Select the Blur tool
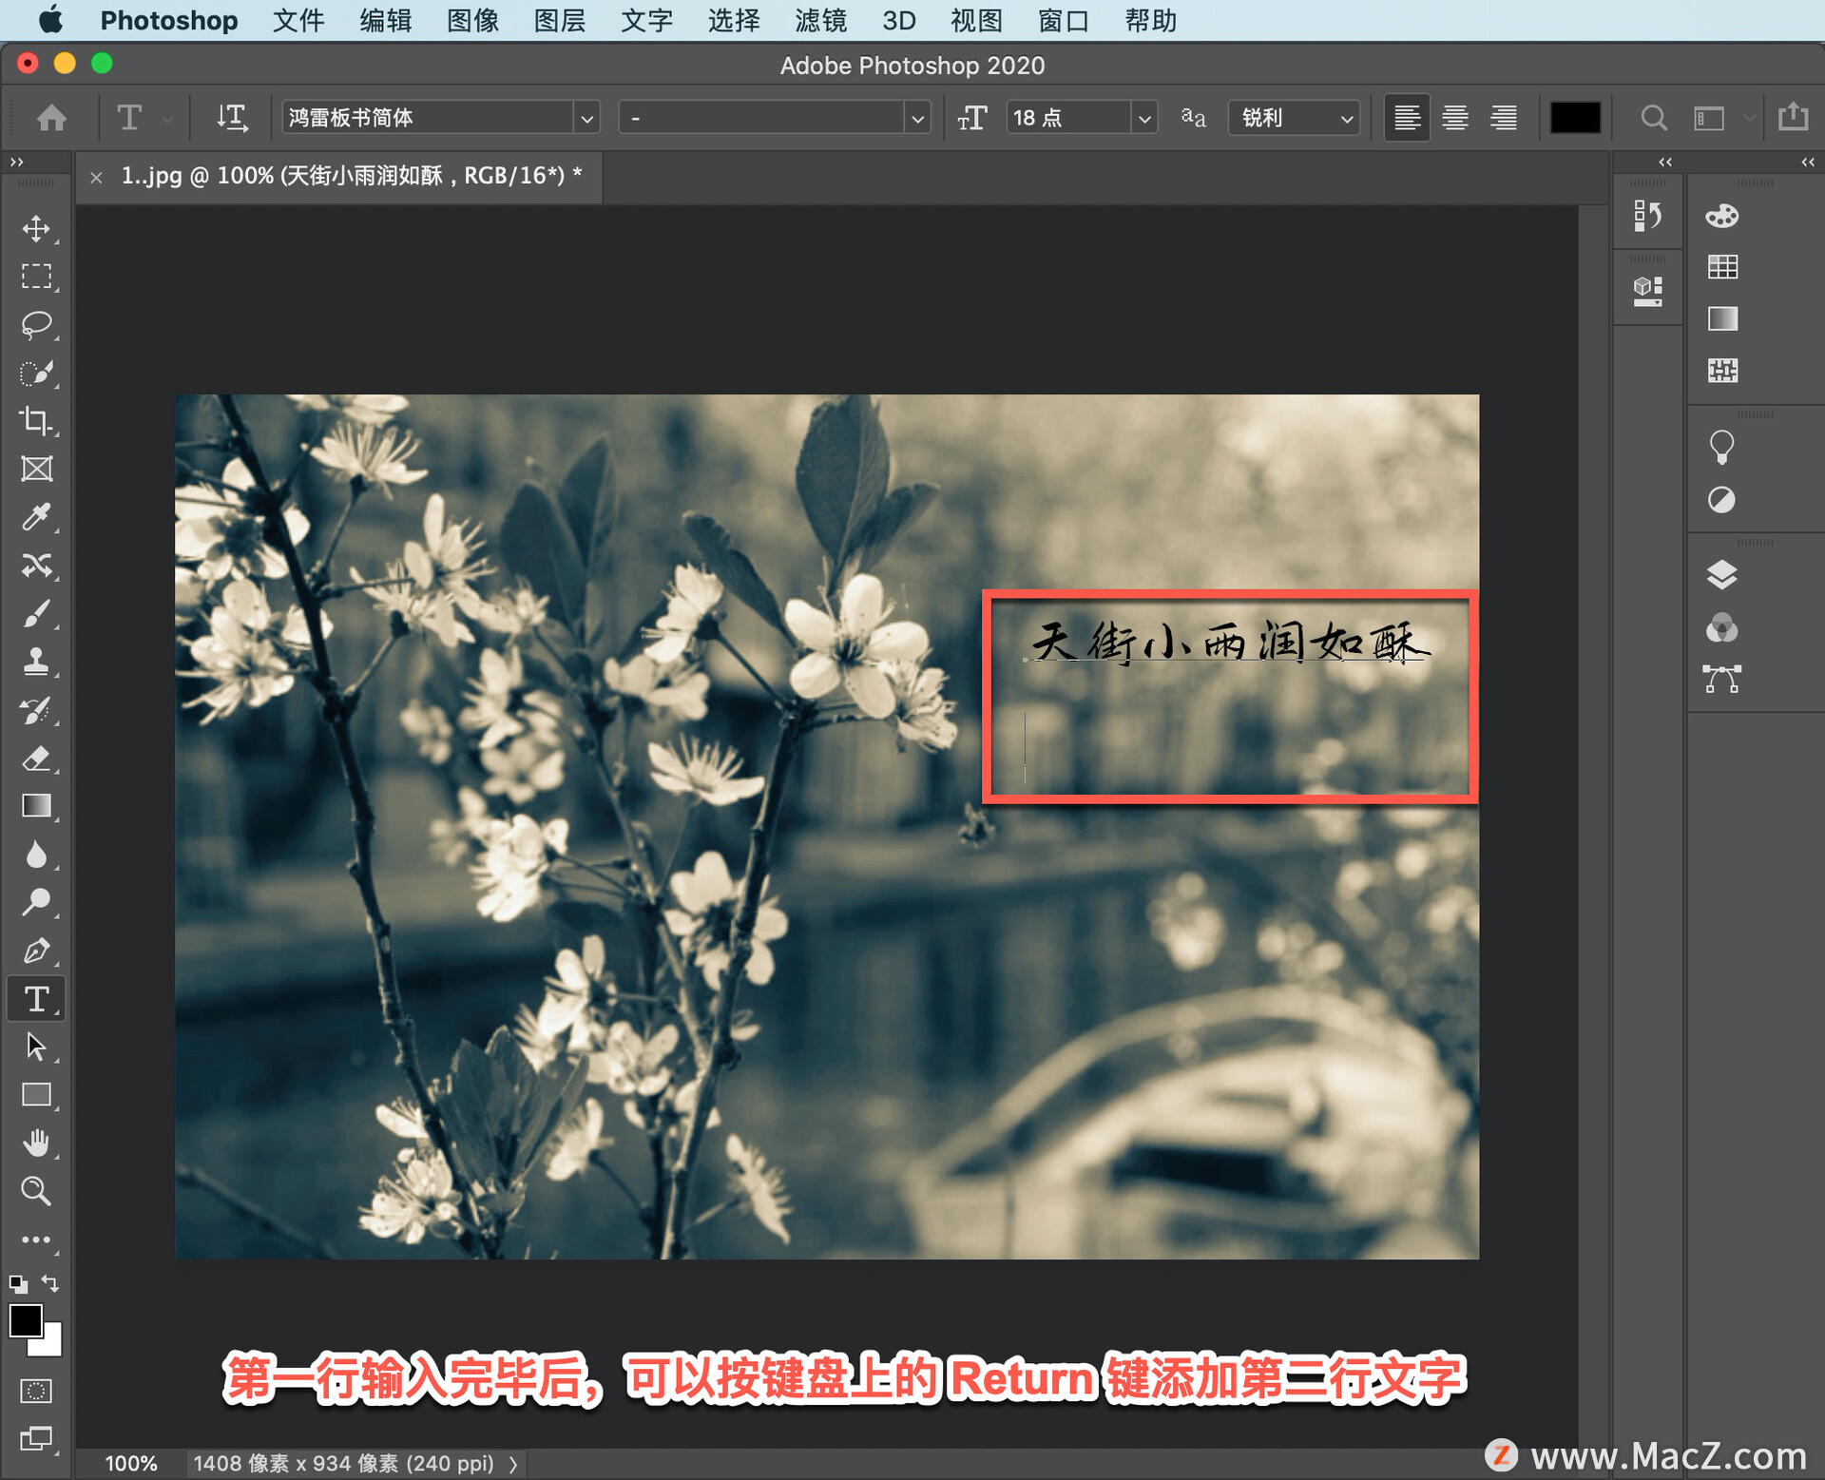The height and width of the screenshot is (1480, 1825). click(36, 855)
